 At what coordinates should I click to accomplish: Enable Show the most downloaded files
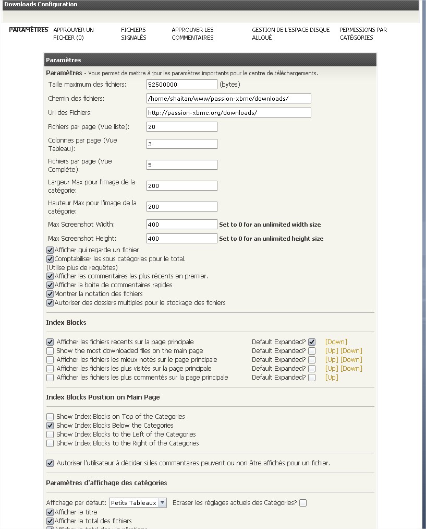point(50,351)
